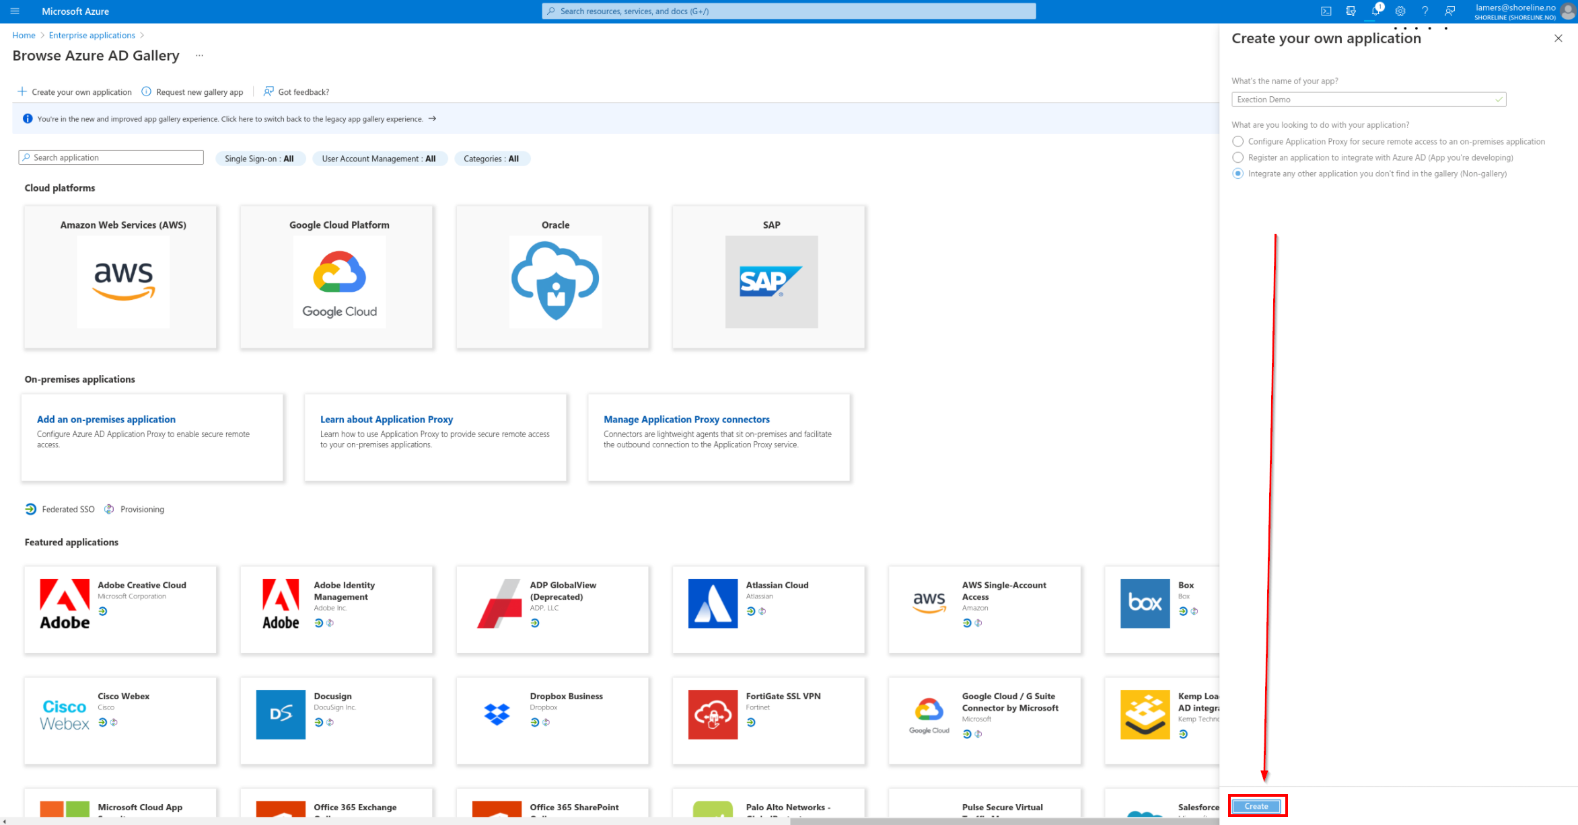Click the Create button
Screen dimensions: 1578x825
1256,806
